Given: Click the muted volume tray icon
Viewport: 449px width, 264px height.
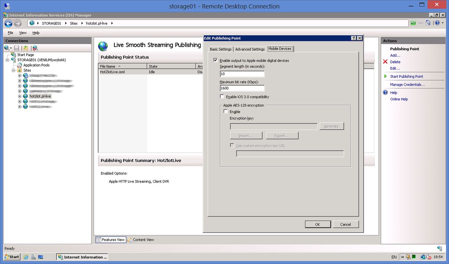Looking at the screenshot, I should [x=429, y=257].
